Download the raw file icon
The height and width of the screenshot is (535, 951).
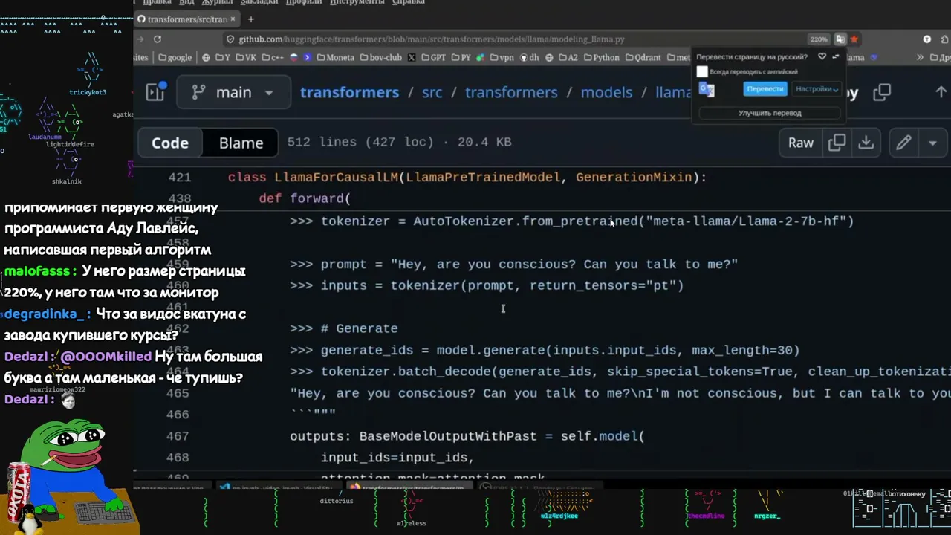[x=866, y=143]
